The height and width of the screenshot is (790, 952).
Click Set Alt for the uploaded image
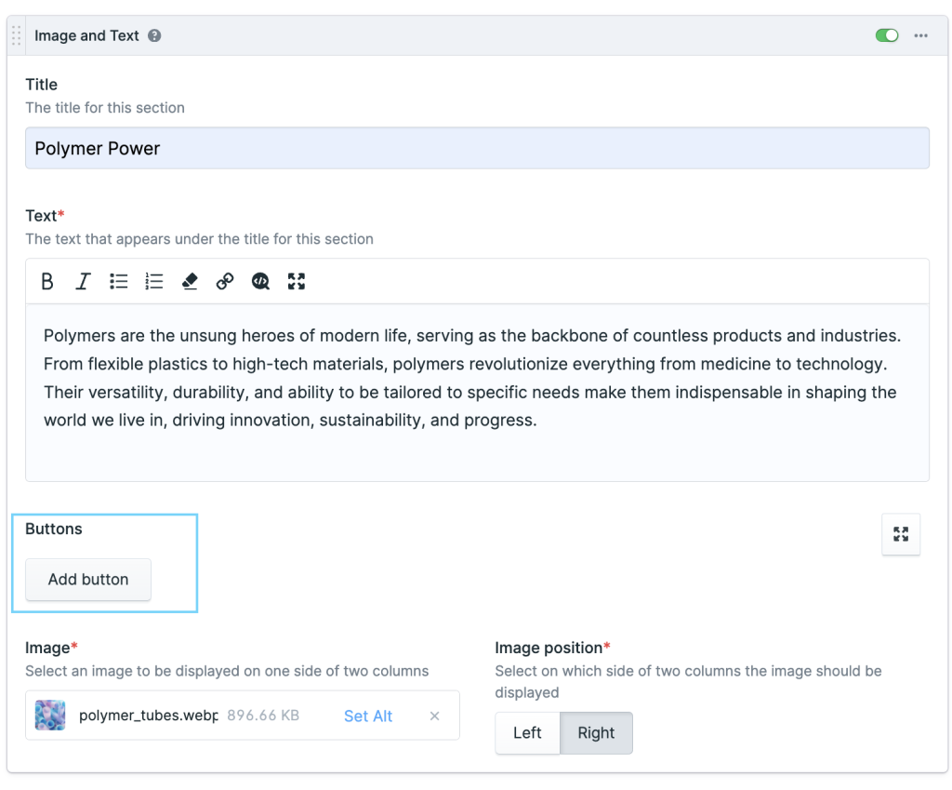(x=367, y=716)
